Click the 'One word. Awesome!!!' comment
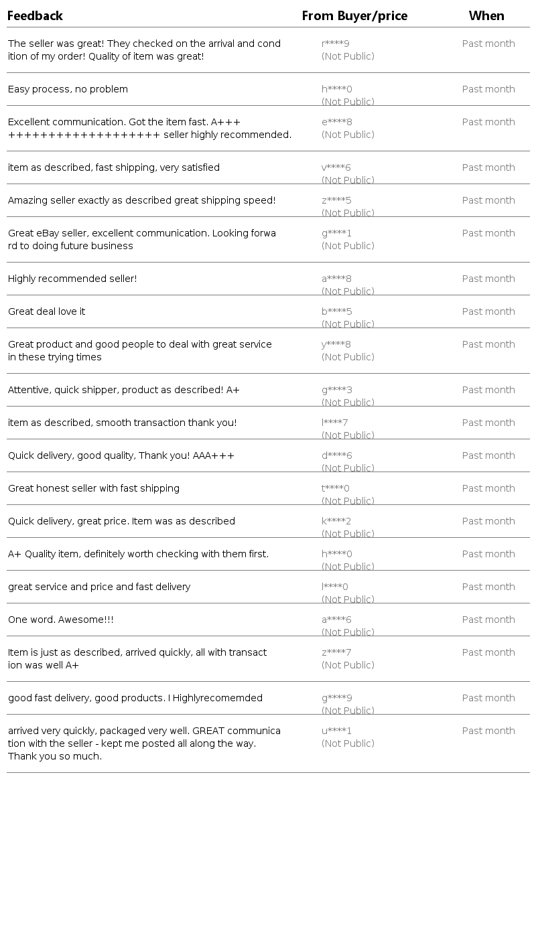The image size is (536, 935). (x=60, y=620)
